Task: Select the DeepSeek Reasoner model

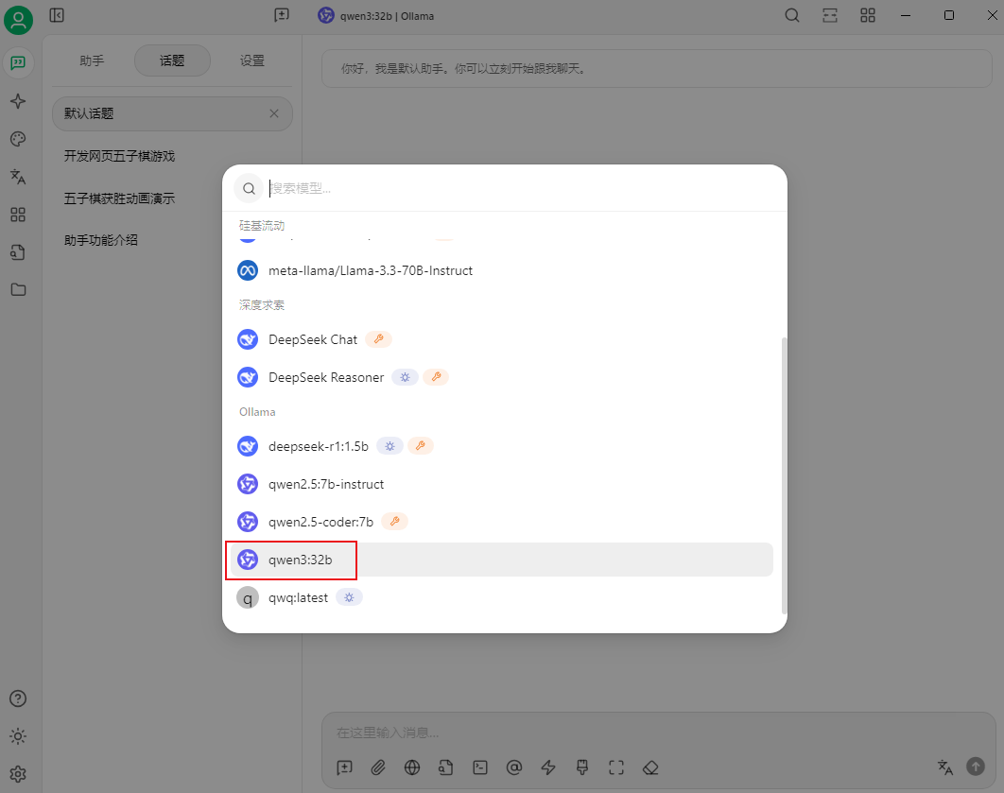Action: [501, 377]
